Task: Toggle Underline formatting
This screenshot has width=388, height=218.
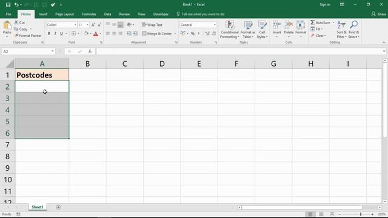Action: (x=61, y=33)
